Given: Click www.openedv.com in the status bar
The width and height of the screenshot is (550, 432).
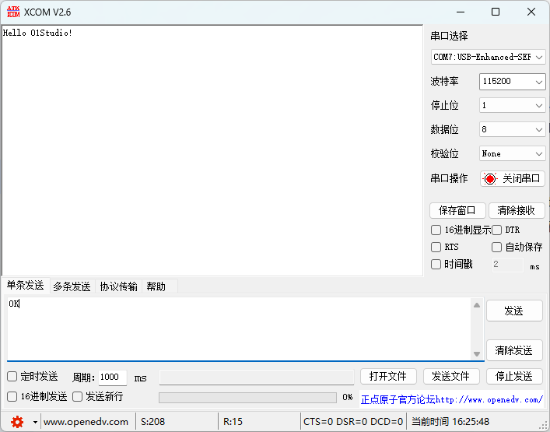Looking at the screenshot, I should [x=86, y=422].
